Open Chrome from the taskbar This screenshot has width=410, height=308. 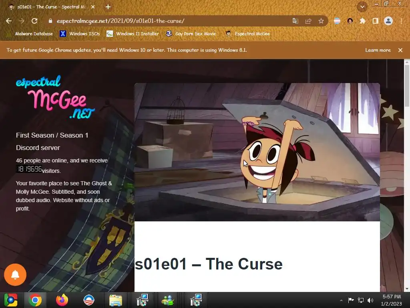pyautogui.click(x=35, y=300)
